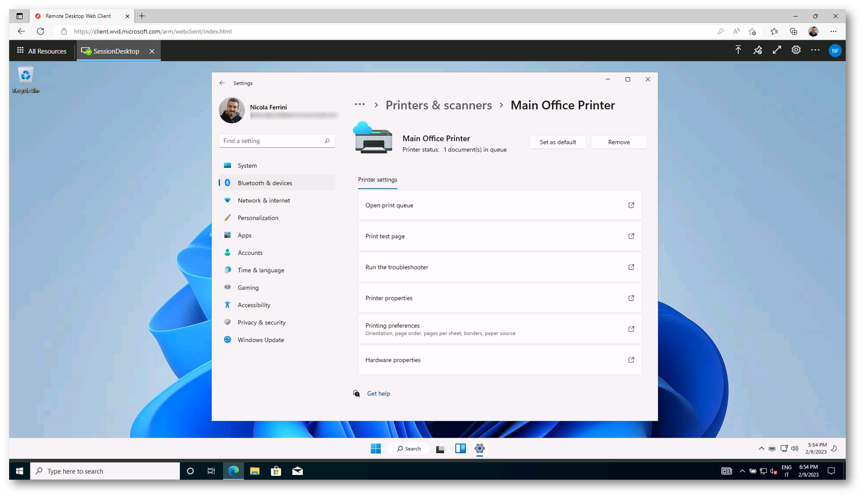Open Edge settings and more menu
The height and width of the screenshot is (498, 864).
(x=833, y=31)
